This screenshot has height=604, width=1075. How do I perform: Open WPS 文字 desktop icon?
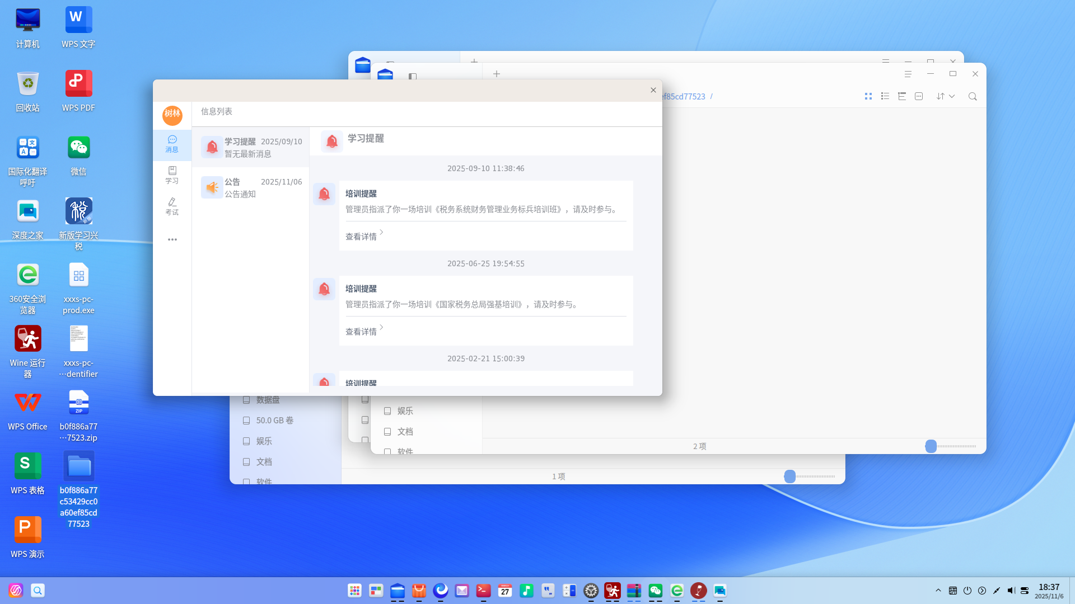[78, 28]
